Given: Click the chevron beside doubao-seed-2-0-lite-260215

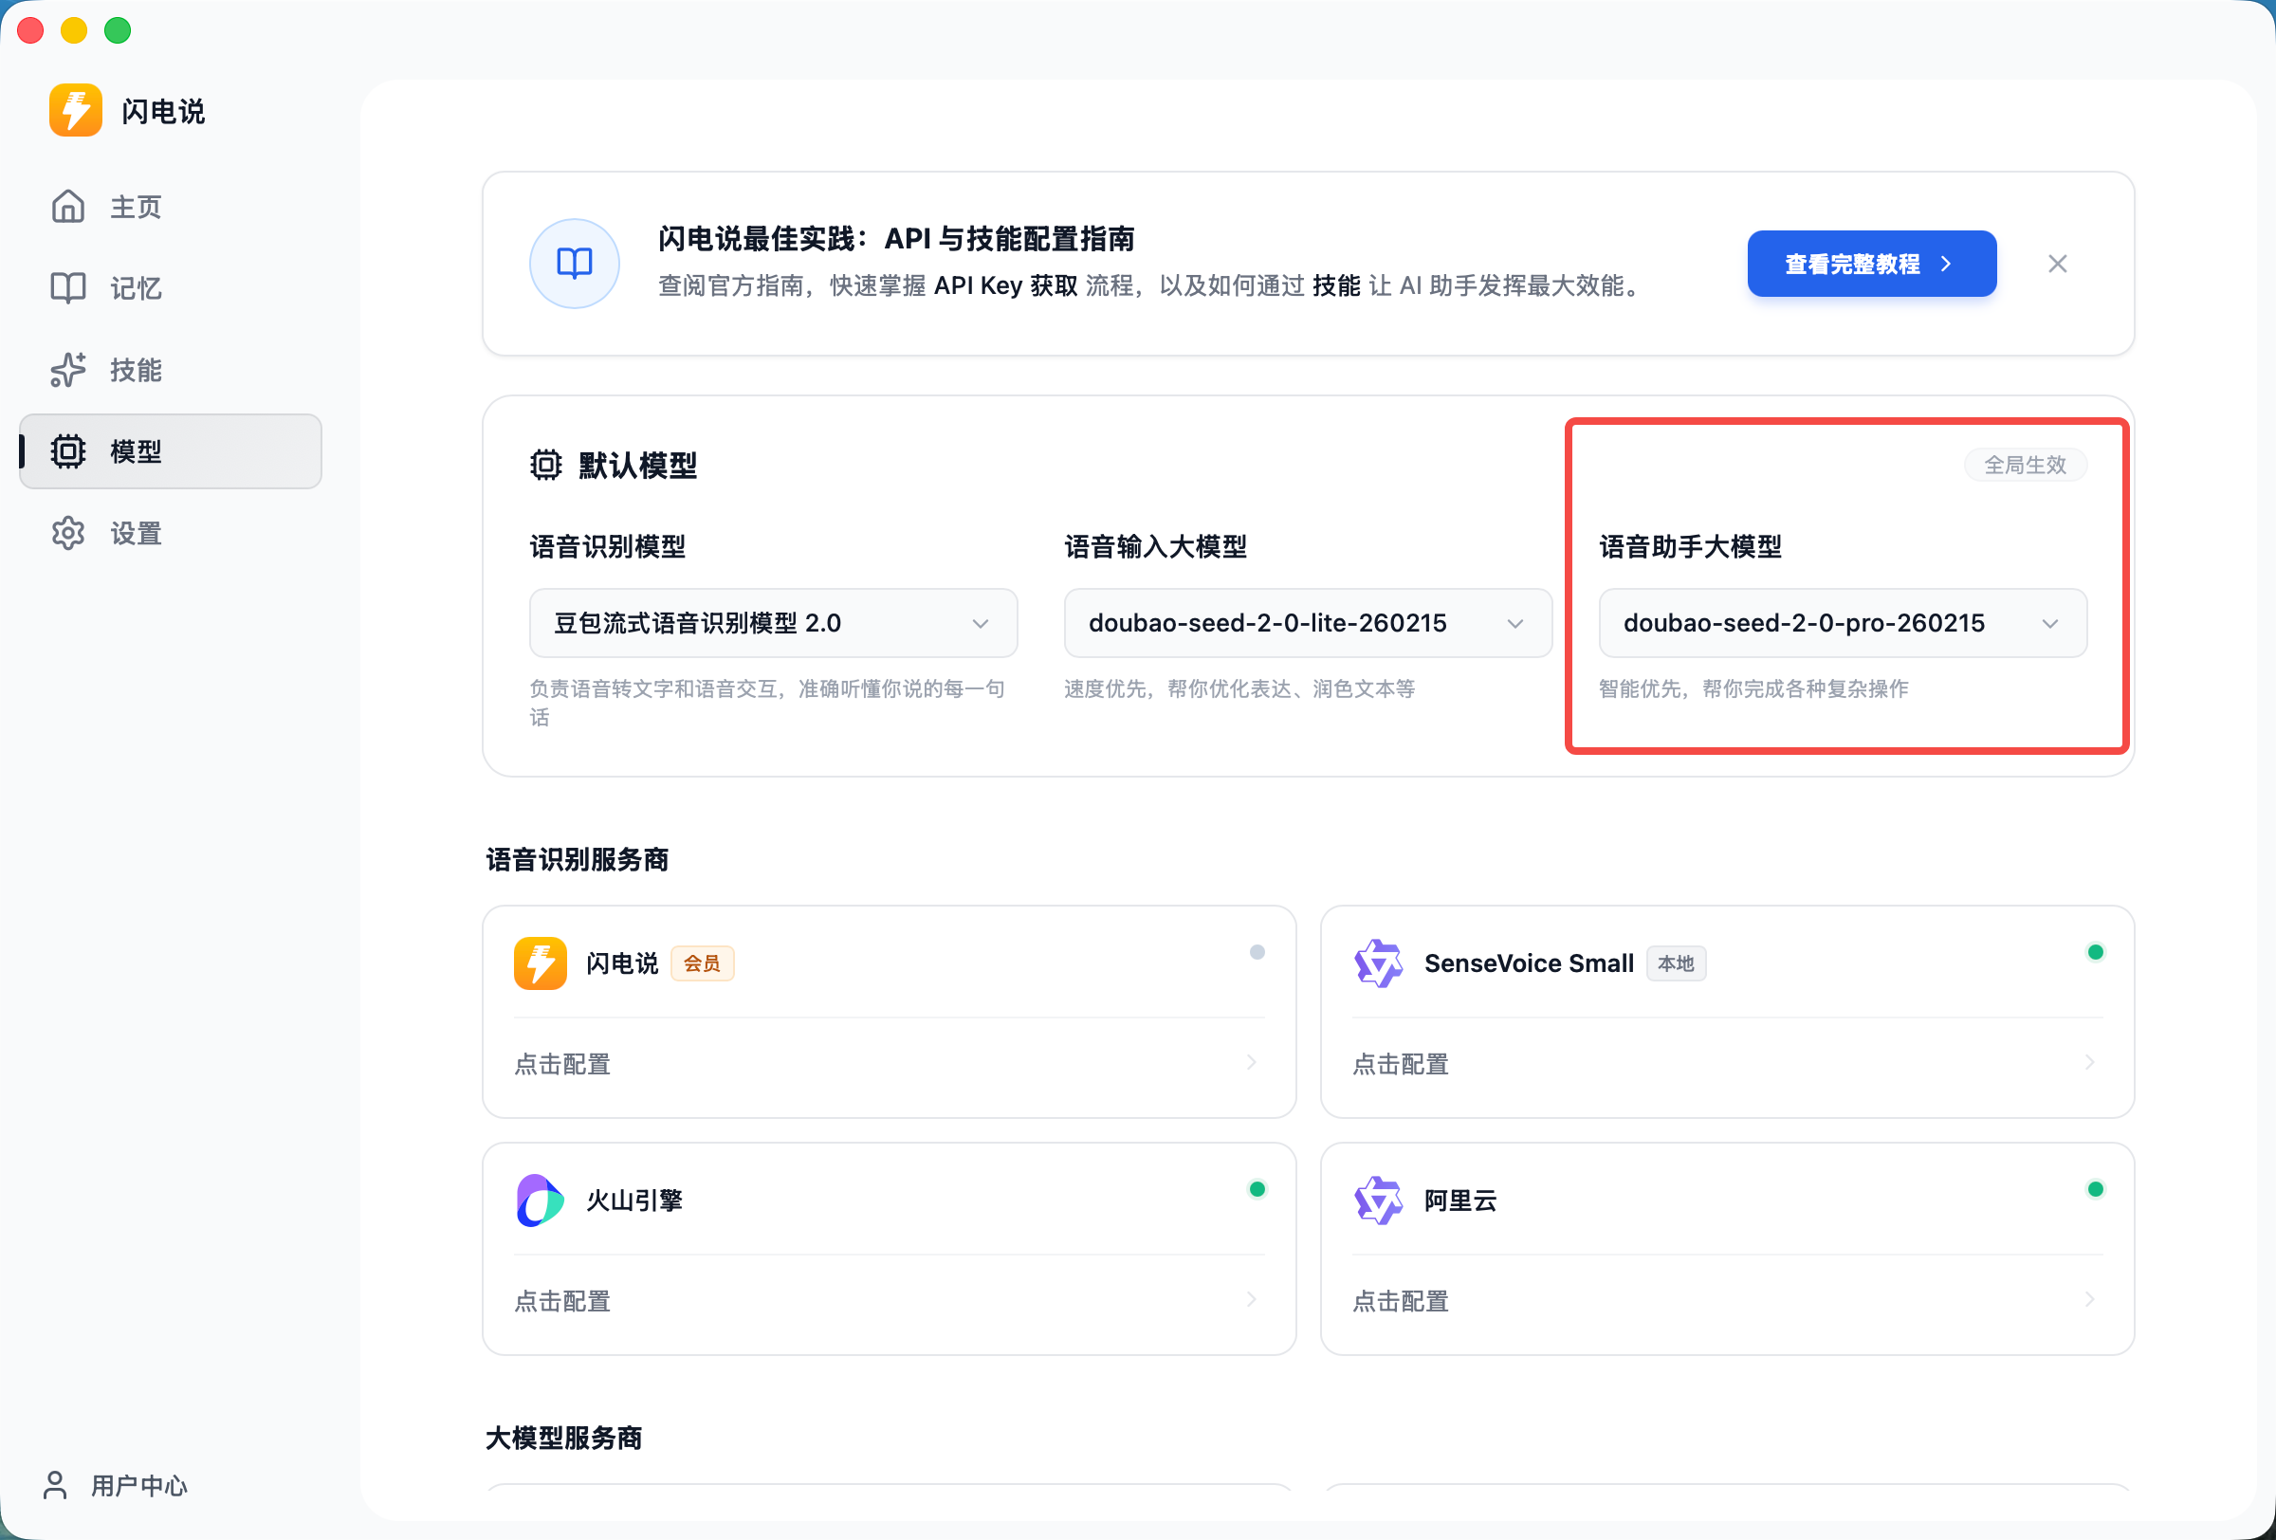Looking at the screenshot, I should [x=1515, y=624].
